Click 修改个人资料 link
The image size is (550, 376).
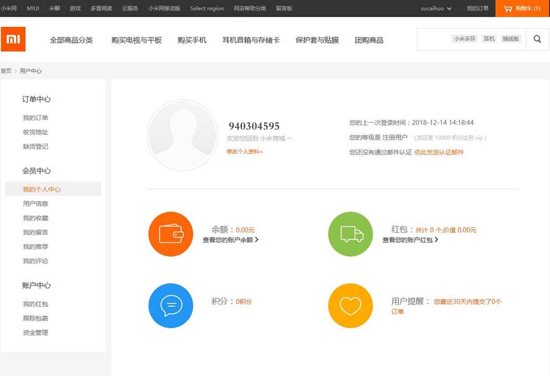click(244, 151)
